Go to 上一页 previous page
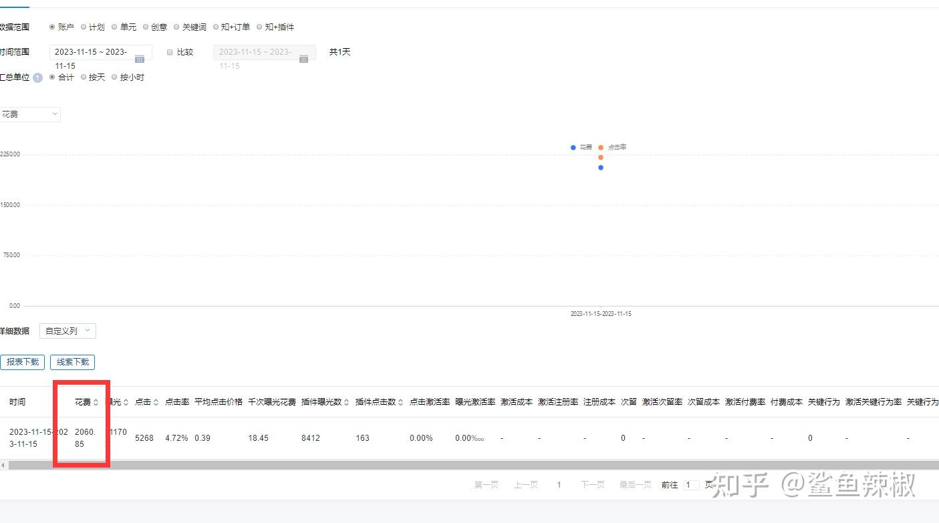939x523 pixels. coord(526,485)
